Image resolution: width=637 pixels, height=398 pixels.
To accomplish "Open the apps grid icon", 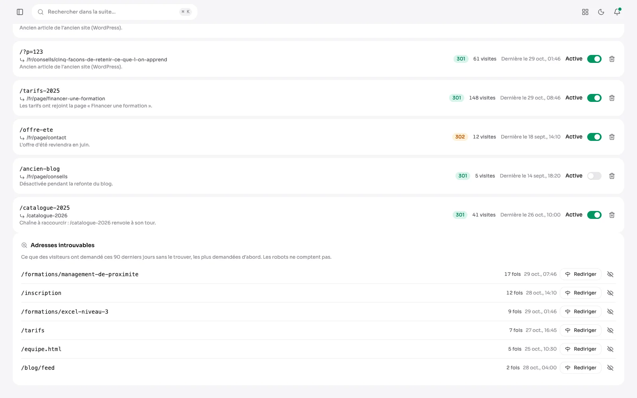I will pos(585,12).
